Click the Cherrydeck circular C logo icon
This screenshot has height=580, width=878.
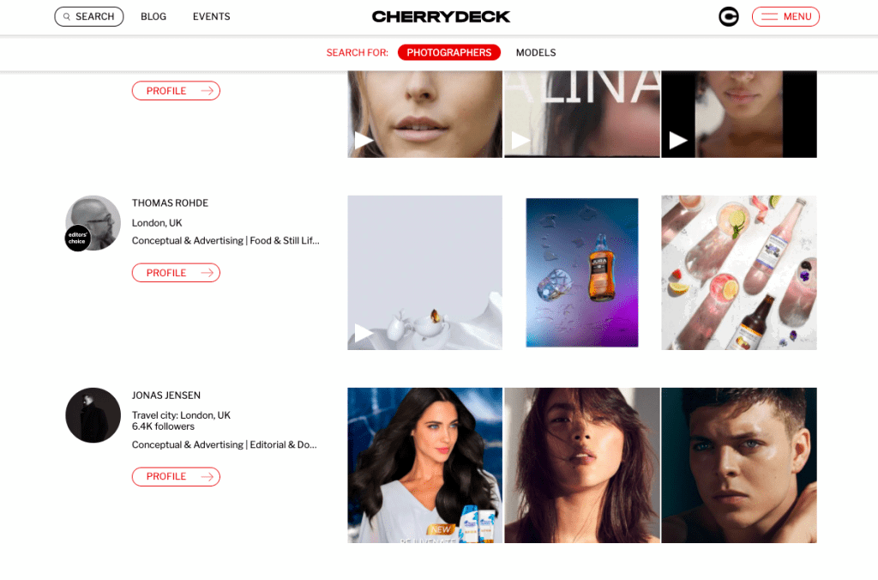point(729,17)
